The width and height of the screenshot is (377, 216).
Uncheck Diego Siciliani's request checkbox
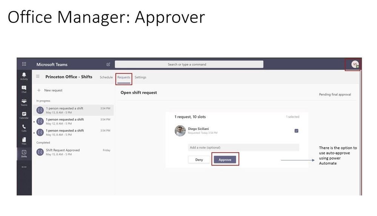click(x=297, y=131)
